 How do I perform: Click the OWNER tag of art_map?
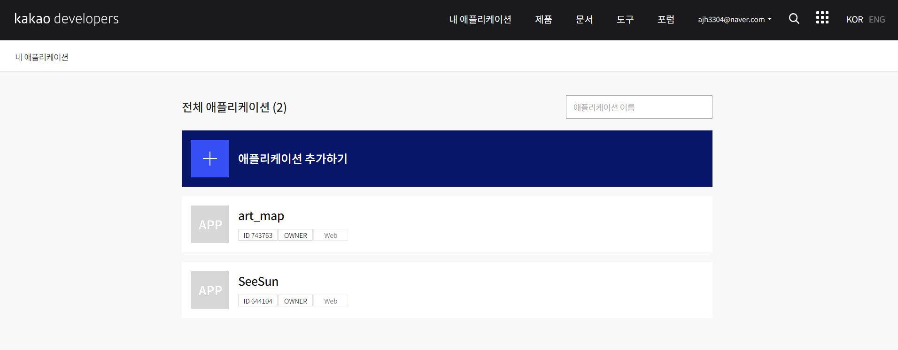(295, 235)
